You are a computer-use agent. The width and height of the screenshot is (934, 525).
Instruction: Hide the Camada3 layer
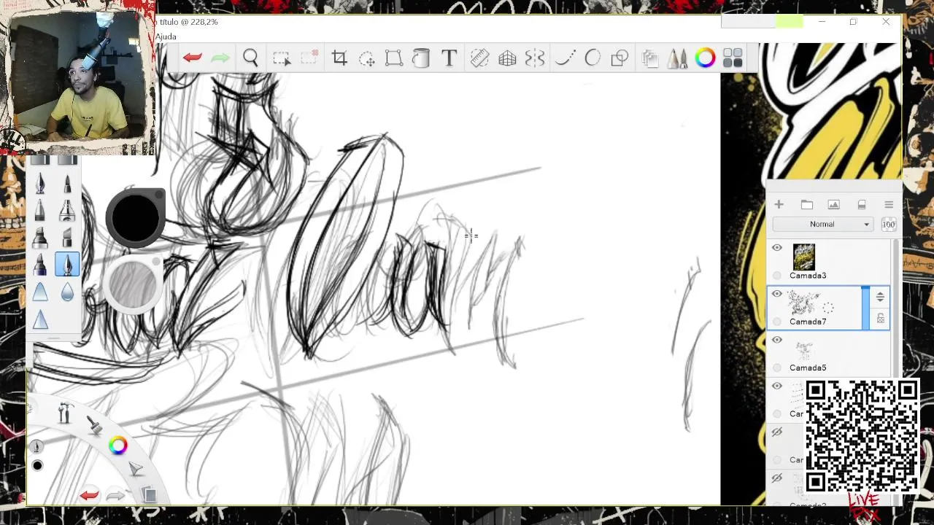[777, 248]
